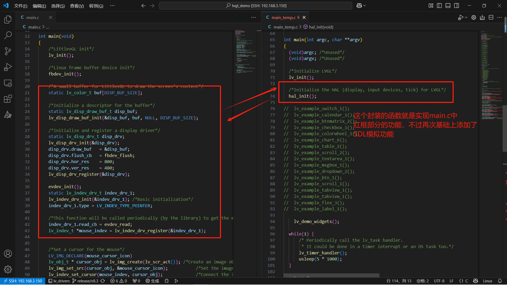Open the 查看(V) menu

pyautogui.click(x=77, y=6)
